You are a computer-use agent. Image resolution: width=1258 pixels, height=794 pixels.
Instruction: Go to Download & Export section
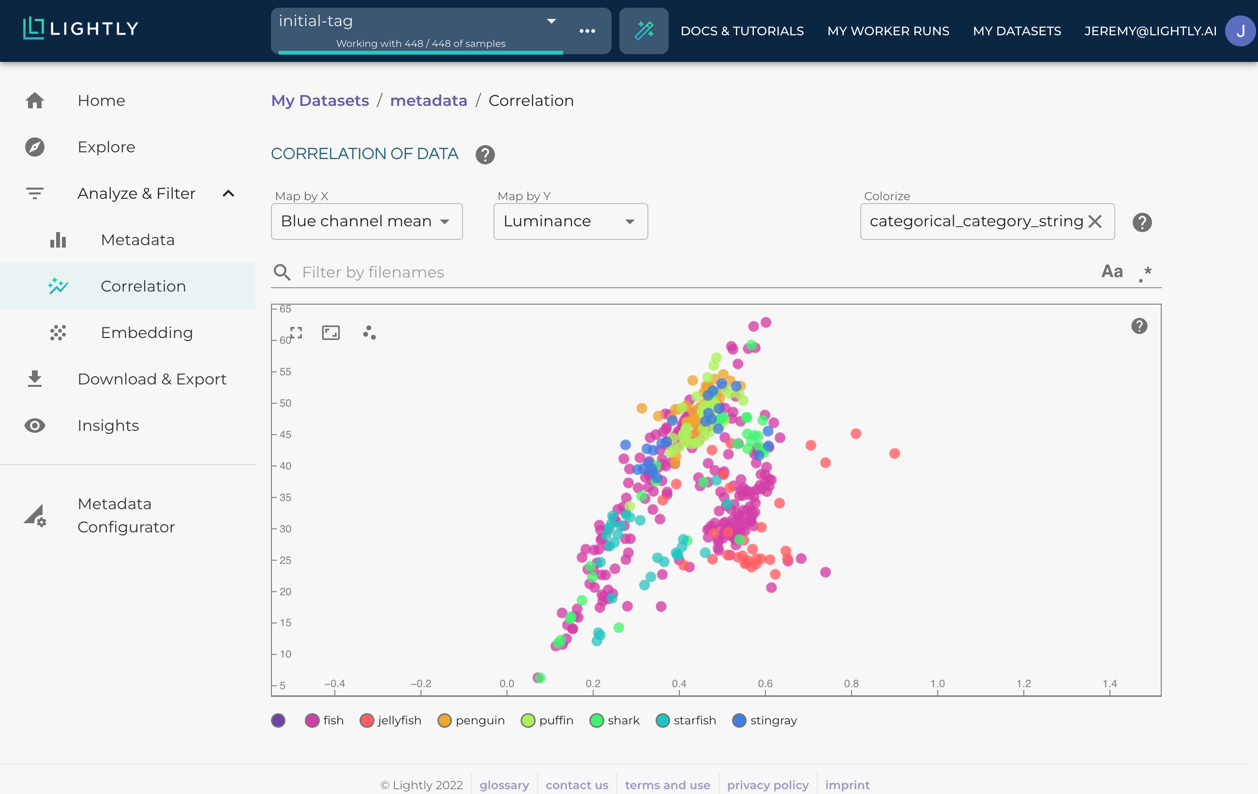(151, 379)
